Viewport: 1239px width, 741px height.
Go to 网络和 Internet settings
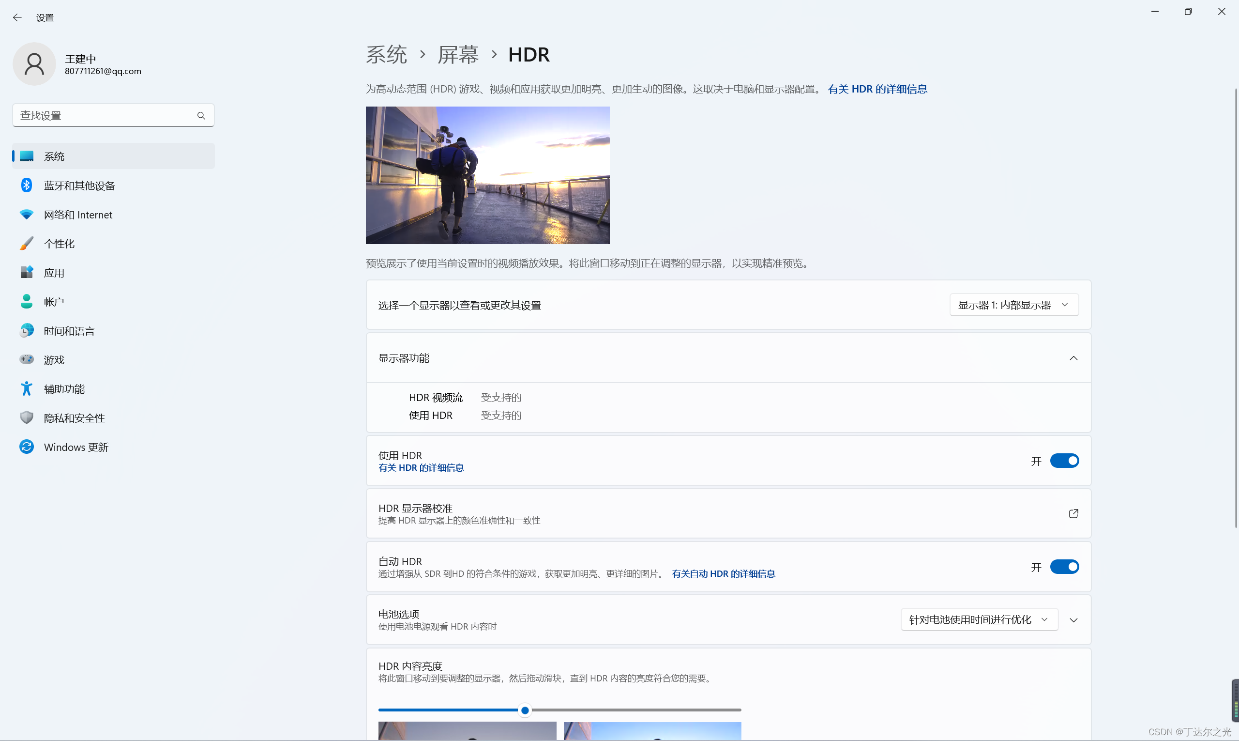coord(113,215)
